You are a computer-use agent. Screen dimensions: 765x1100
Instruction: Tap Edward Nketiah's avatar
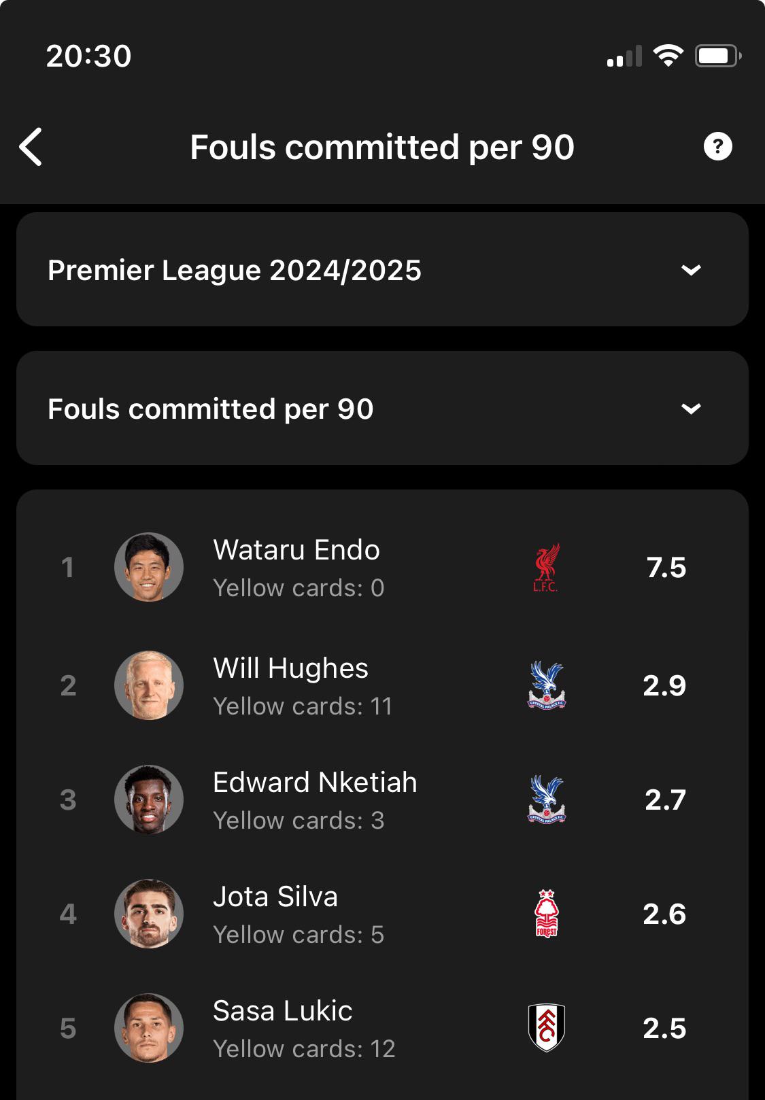tap(149, 800)
